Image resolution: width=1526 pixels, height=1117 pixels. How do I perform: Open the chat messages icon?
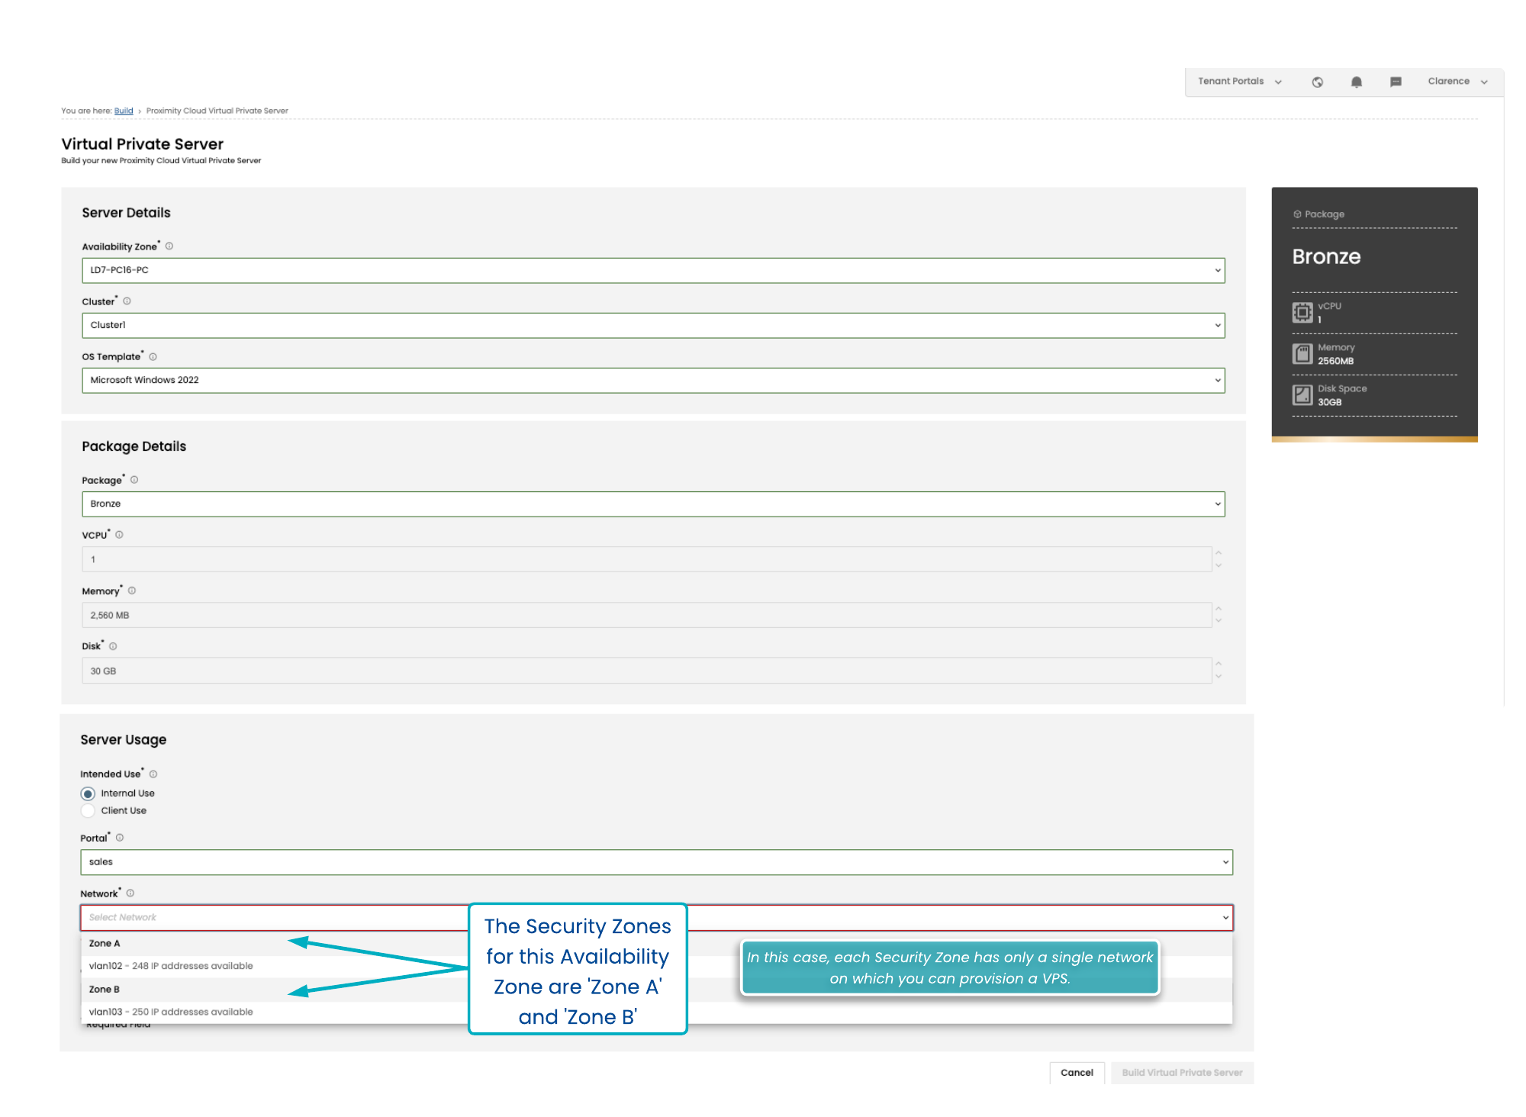coord(1396,82)
